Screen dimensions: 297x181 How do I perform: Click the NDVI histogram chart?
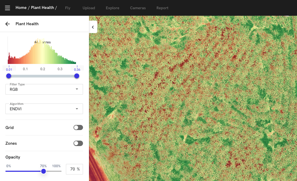click(x=42, y=50)
